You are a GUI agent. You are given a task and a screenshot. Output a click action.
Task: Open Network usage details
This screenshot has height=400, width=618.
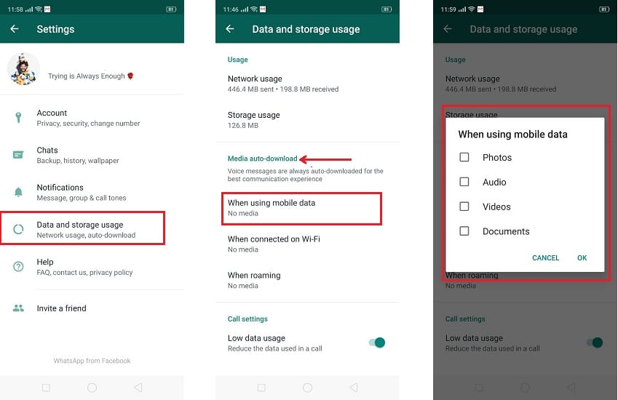point(307,84)
